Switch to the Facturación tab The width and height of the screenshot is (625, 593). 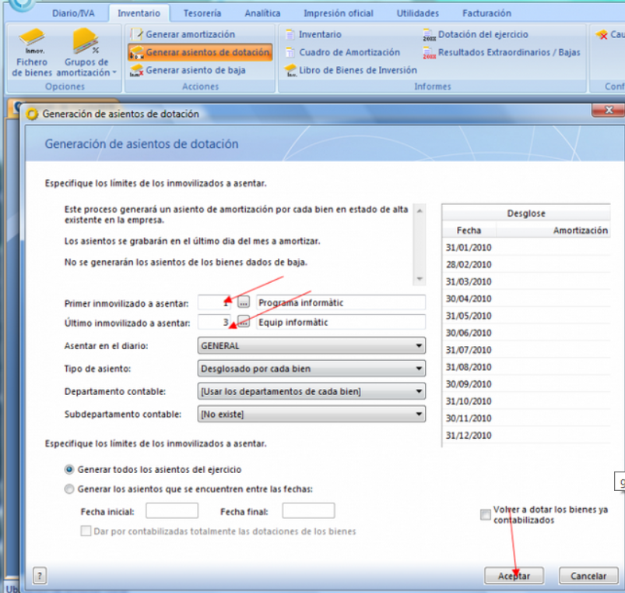click(x=486, y=13)
